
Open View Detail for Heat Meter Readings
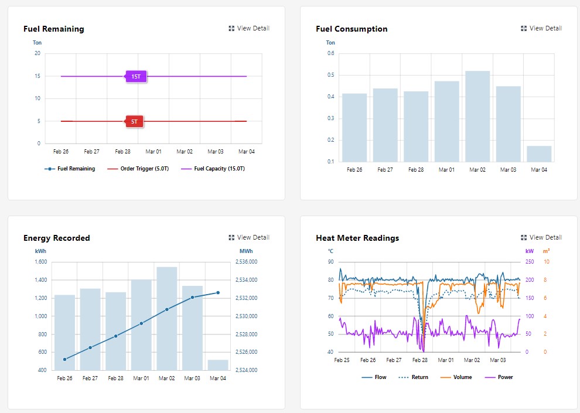click(541, 237)
